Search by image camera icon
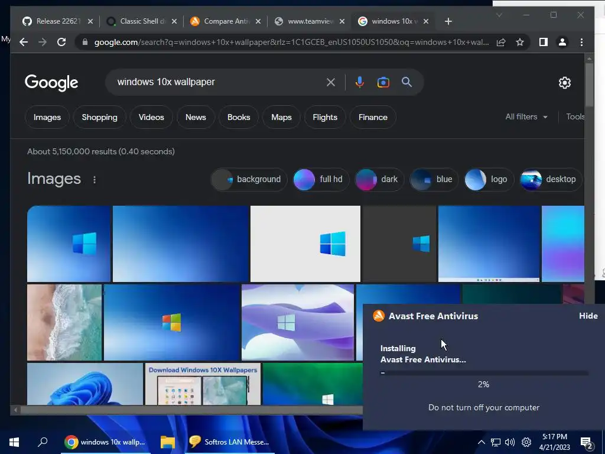This screenshot has width=605, height=454. tap(383, 82)
